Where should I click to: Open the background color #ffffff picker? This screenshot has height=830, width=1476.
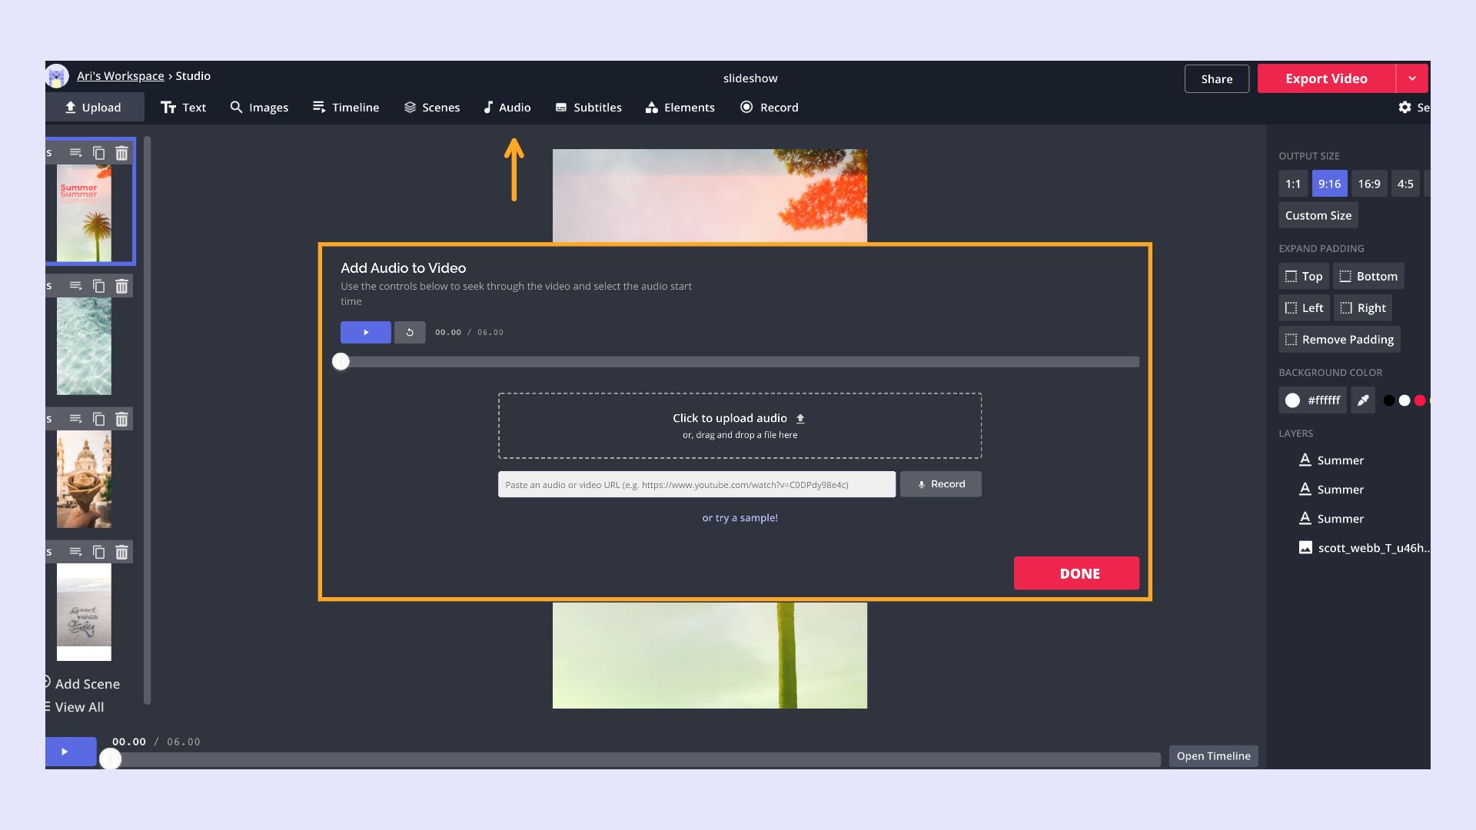1312,400
